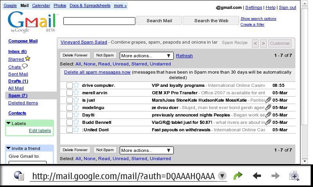Tick the checkbox for modelingu message

(70, 108)
